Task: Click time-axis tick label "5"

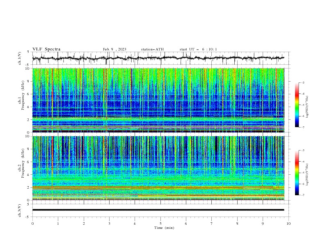Action: point(160,224)
